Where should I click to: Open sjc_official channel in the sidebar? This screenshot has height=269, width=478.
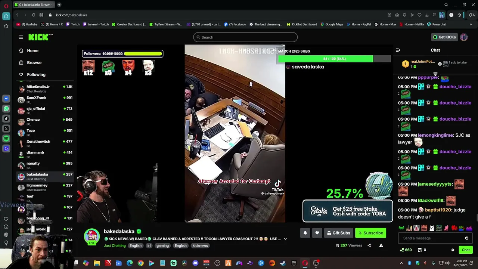(45, 111)
